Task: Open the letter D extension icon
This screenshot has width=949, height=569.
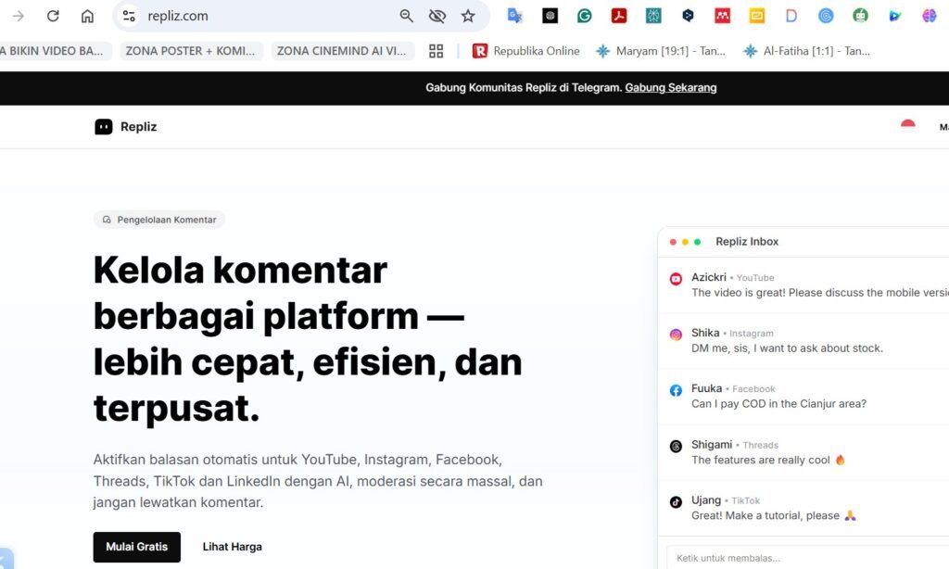Action: (x=791, y=16)
